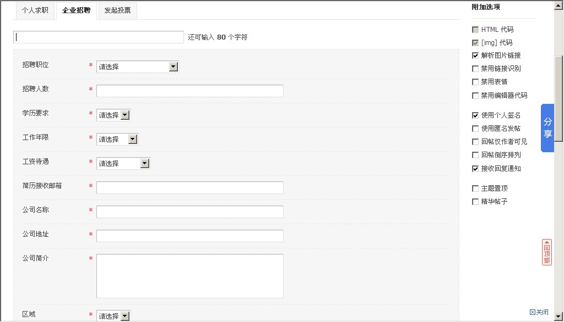This screenshot has height=322, width=564.
Task: Tick the 主题置顶 checkbox
Action: click(475, 188)
